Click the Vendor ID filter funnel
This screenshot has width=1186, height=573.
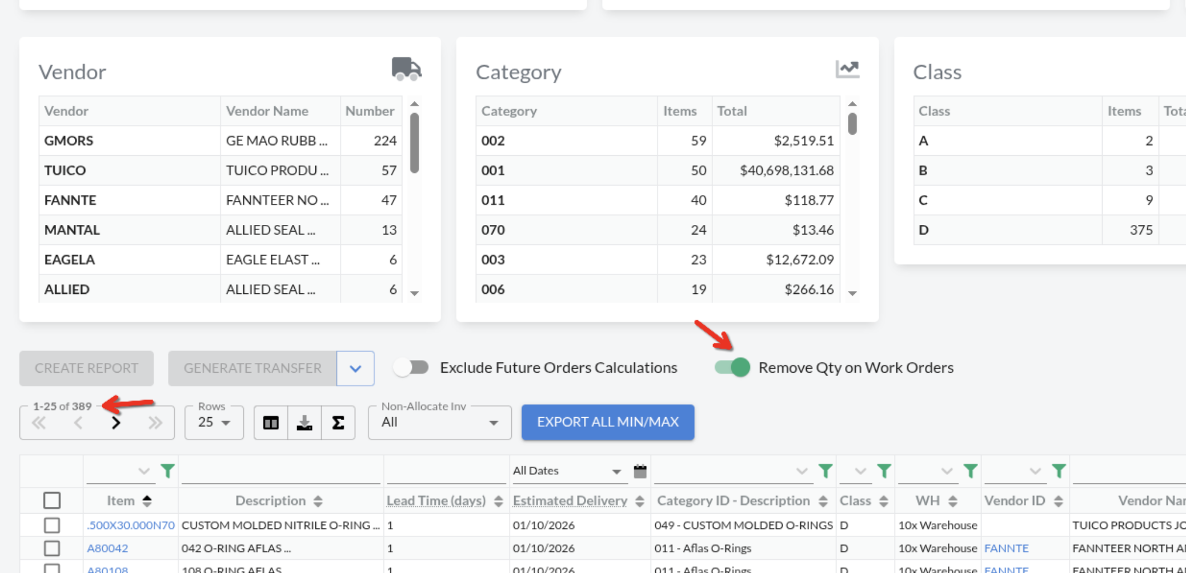pos(1059,471)
